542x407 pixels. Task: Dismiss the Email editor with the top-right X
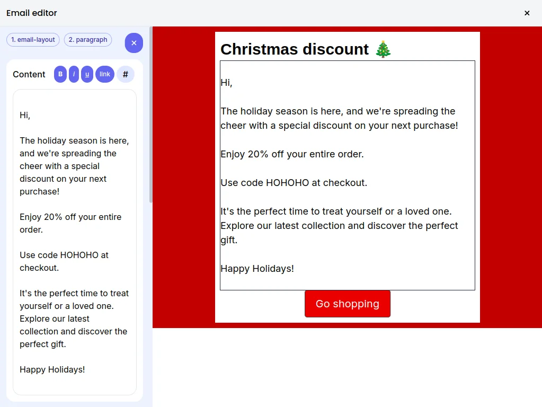tap(527, 13)
